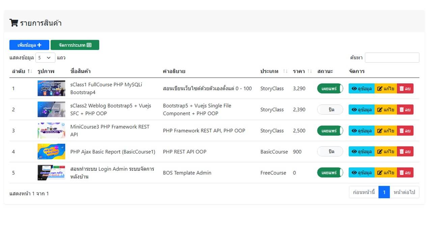Edit MiniCourse3 using แก้ไข button
This screenshot has height=243, width=432.
pos(386,131)
